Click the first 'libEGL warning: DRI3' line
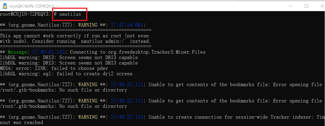325x126 pixels. 69,57
